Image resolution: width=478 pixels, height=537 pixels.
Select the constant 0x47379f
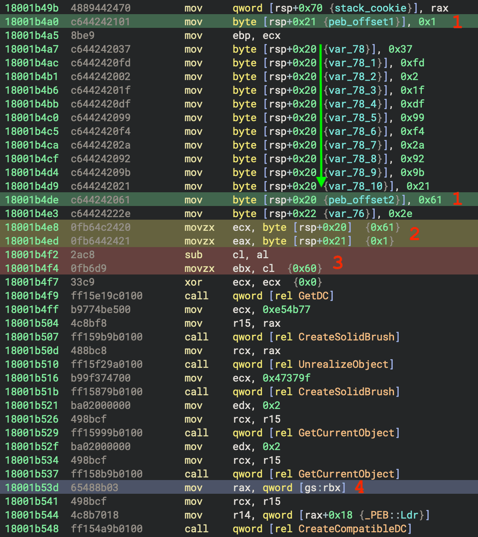click(x=287, y=378)
